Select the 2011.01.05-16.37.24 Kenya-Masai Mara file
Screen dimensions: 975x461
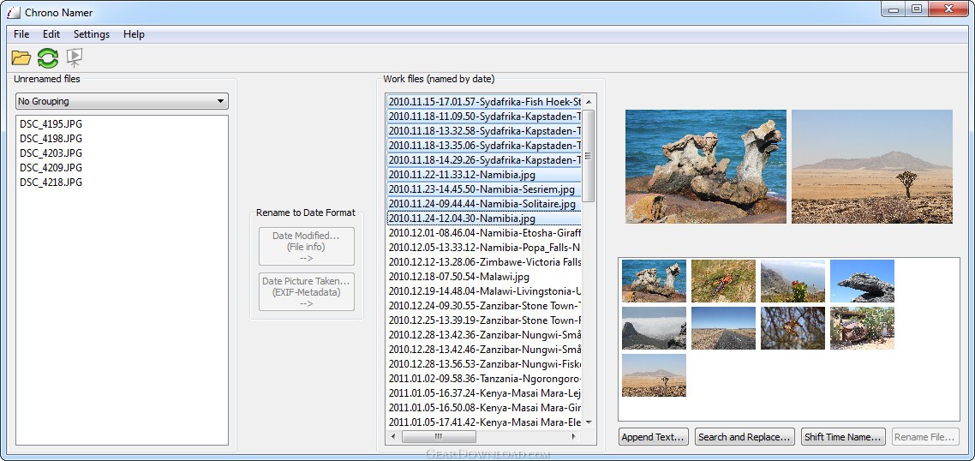(484, 393)
